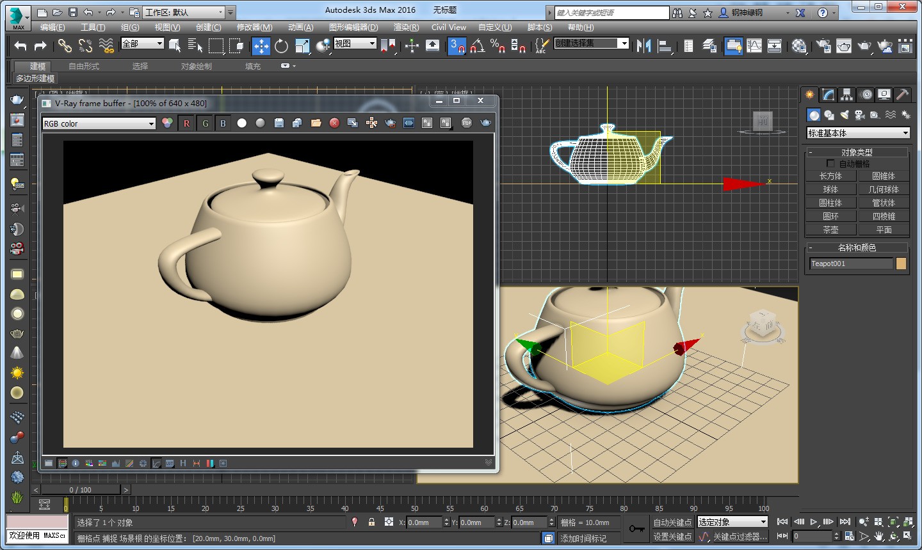Viewport: 922px width, 550px height.
Task: Click the X coordinate input field
Action: tap(424, 522)
